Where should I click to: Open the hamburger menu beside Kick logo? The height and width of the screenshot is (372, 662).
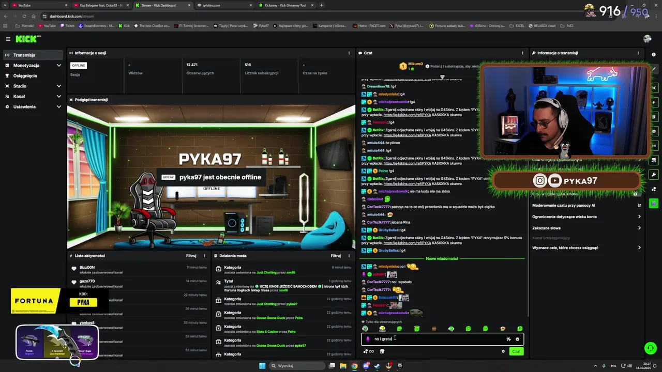click(x=8, y=39)
